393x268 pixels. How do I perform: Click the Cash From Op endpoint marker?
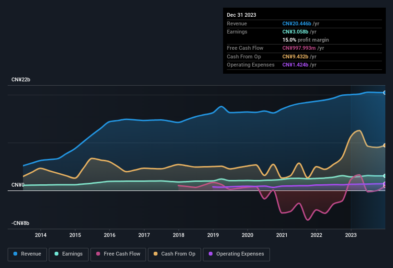(385, 145)
